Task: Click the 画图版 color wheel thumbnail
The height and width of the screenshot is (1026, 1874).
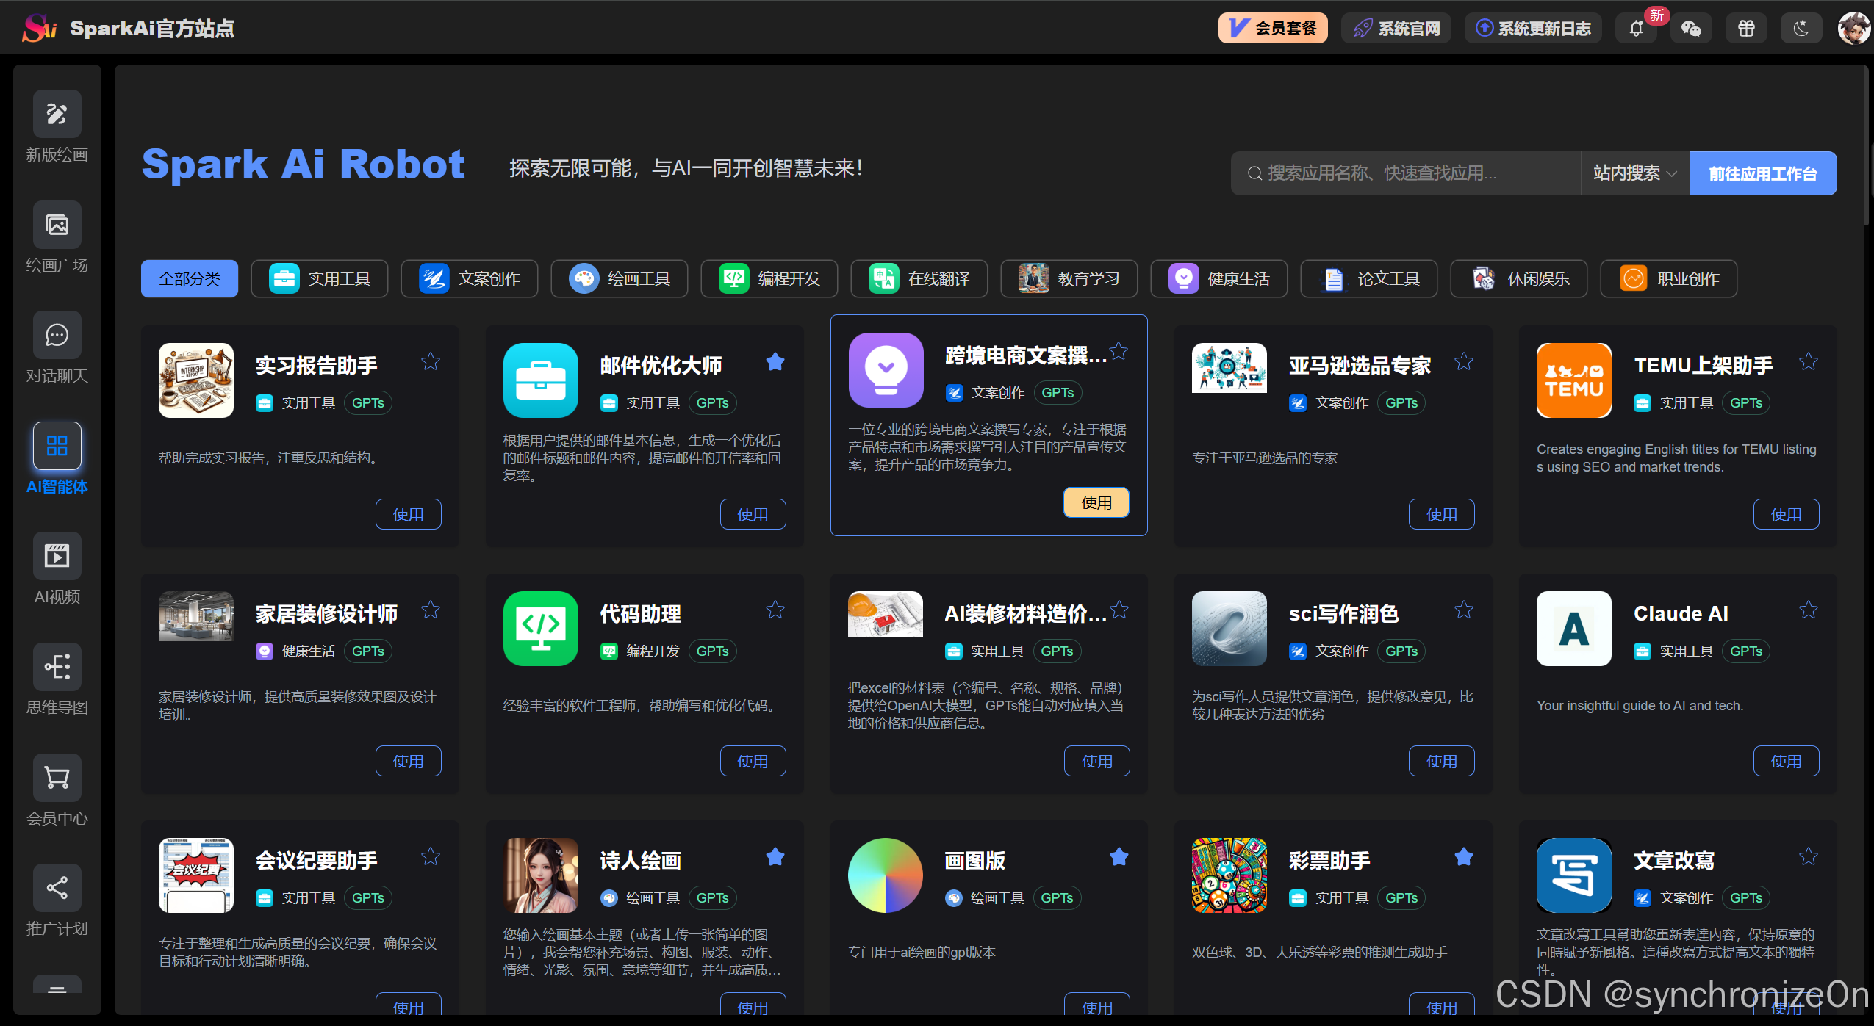Action: pyautogui.click(x=885, y=875)
